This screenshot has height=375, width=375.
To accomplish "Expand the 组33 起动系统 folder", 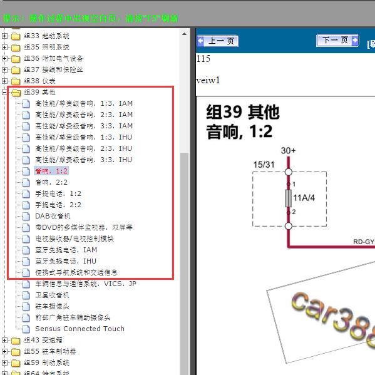I will pyautogui.click(x=4, y=36).
